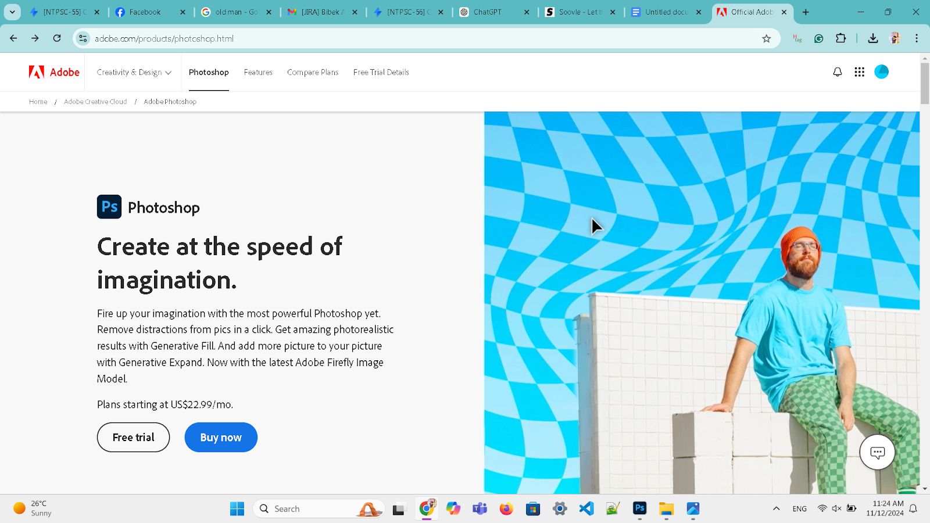Screen dimensions: 930x523
Task: Open the Adobe app switcher grid
Action: click(860, 72)
